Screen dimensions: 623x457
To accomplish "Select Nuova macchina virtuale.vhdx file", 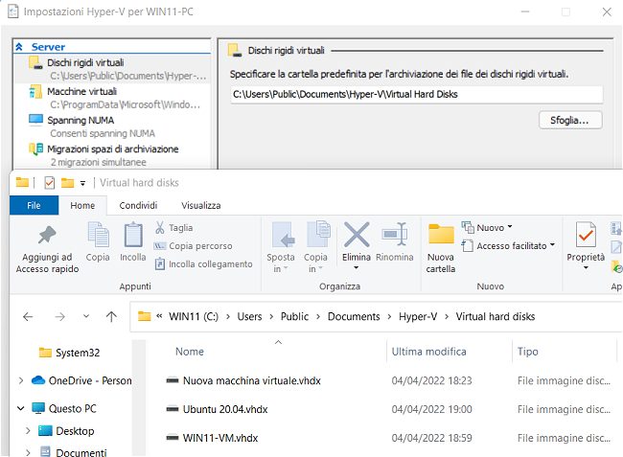I will (251, 380).
